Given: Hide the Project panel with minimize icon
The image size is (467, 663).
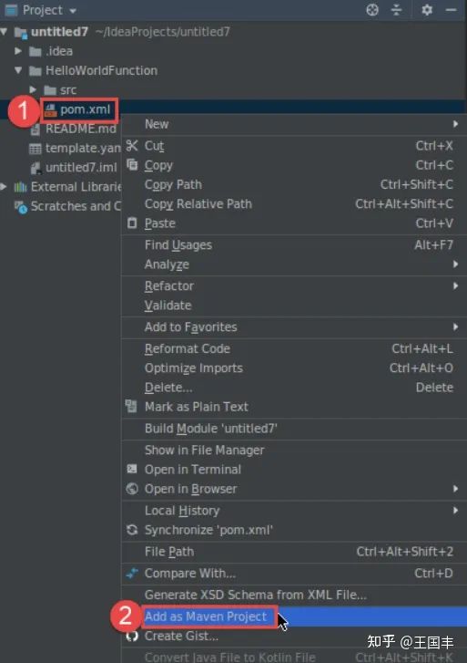Looking at the screenshot, I should [451, 10].
